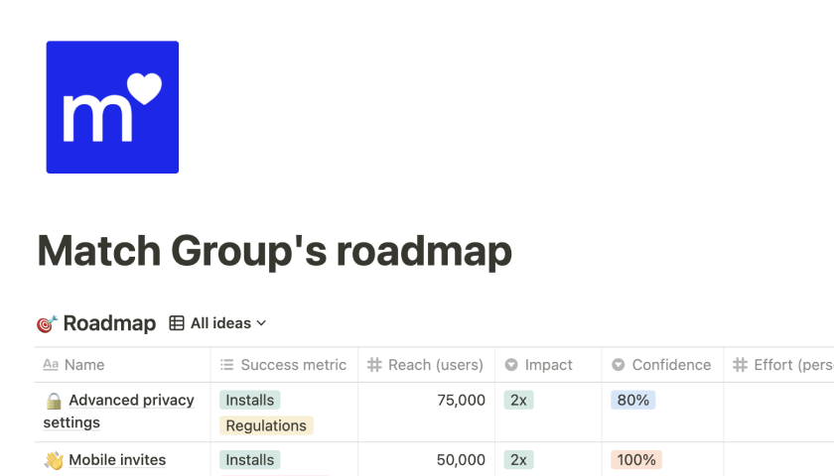
Task: Click the Roadmap target emoji icon
Action: click(x=46, y=323)
